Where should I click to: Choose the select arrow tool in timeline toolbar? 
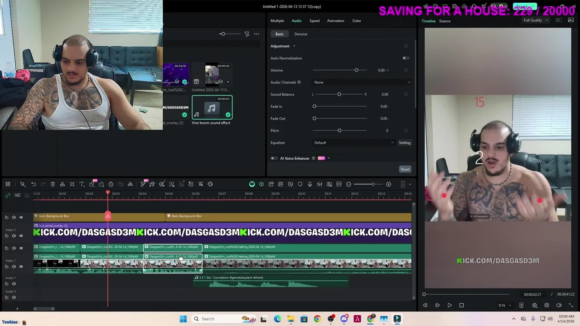coord(22,184)
